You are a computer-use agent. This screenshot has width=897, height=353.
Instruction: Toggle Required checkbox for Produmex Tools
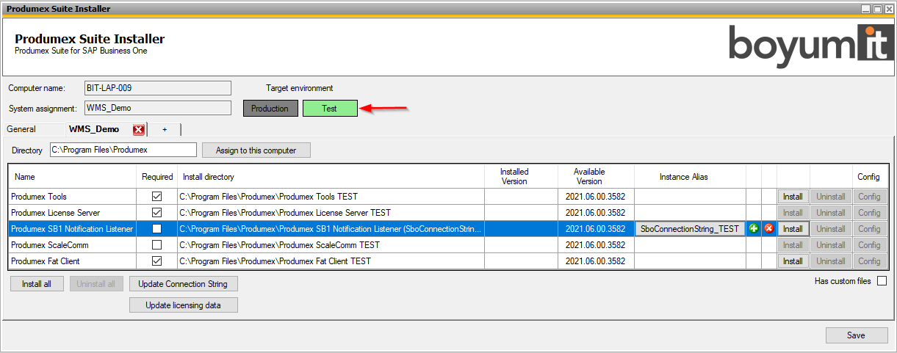pos(156,197)
